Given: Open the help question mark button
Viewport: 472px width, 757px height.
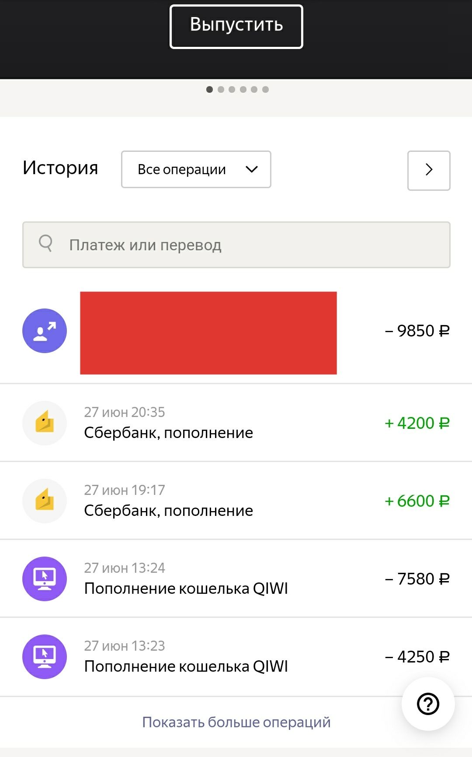Looking at the screenshot, I should click(x=428, y=704).
